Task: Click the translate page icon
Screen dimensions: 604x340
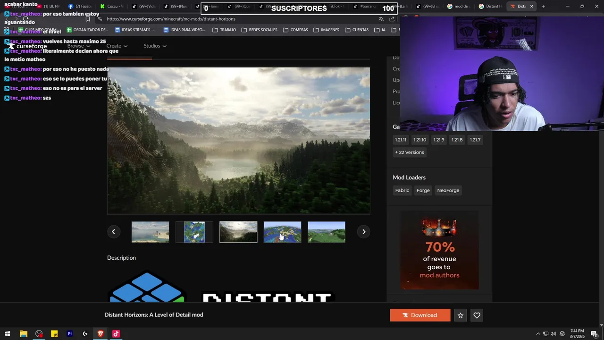Action: click(381, 19)
